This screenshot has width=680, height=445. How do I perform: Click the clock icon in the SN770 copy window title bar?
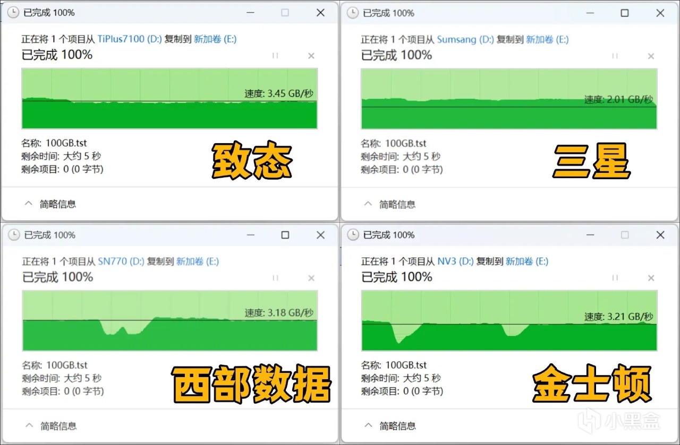(14, 235)
